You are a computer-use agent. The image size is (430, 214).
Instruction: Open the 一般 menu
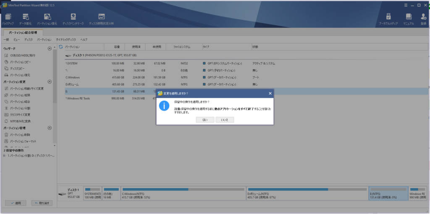(6, 40)
